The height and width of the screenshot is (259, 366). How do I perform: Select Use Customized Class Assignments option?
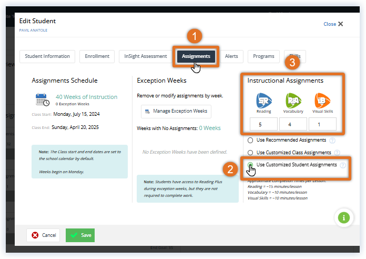point(250,153)
